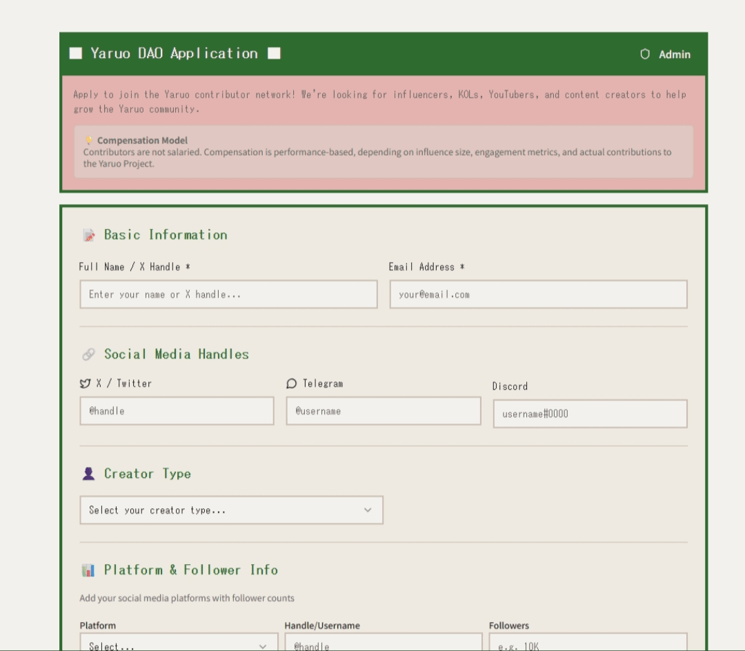The image size is (745, 651).
Task: Focus the Discord username input
Action: pyautogui.click(x=590, y=414)
